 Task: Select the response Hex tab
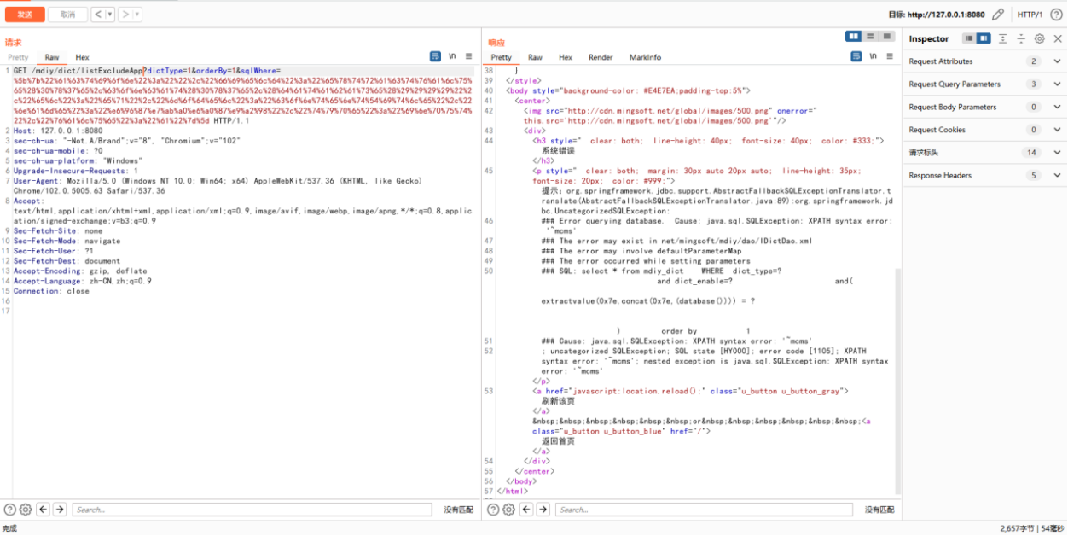point(566,58)
